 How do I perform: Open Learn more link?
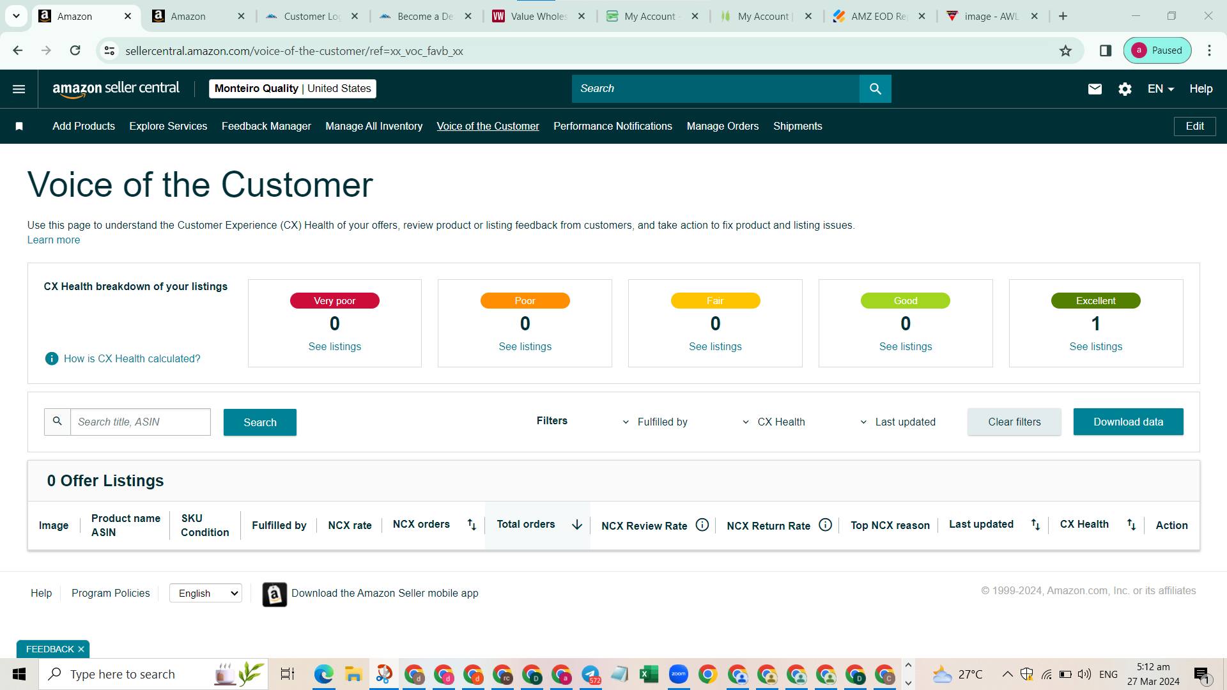pos(54,240)
